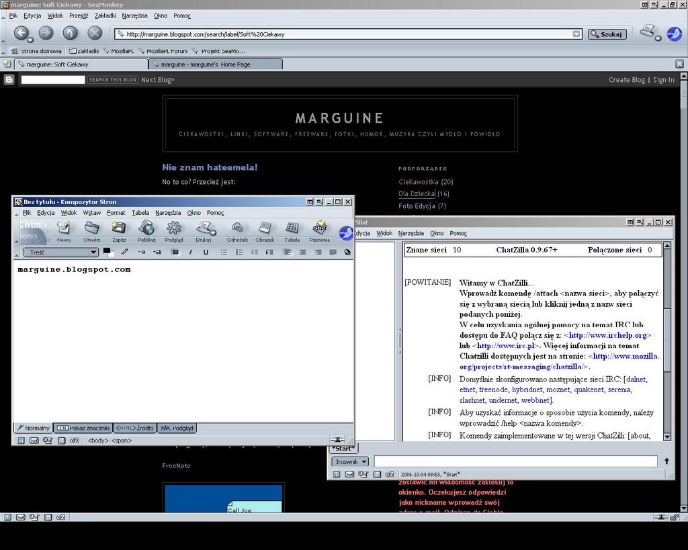This screenshot has height=550, width=688.
Task: Open the www.ircHelp.org link in ChatZilla
Action: (607, 335)
